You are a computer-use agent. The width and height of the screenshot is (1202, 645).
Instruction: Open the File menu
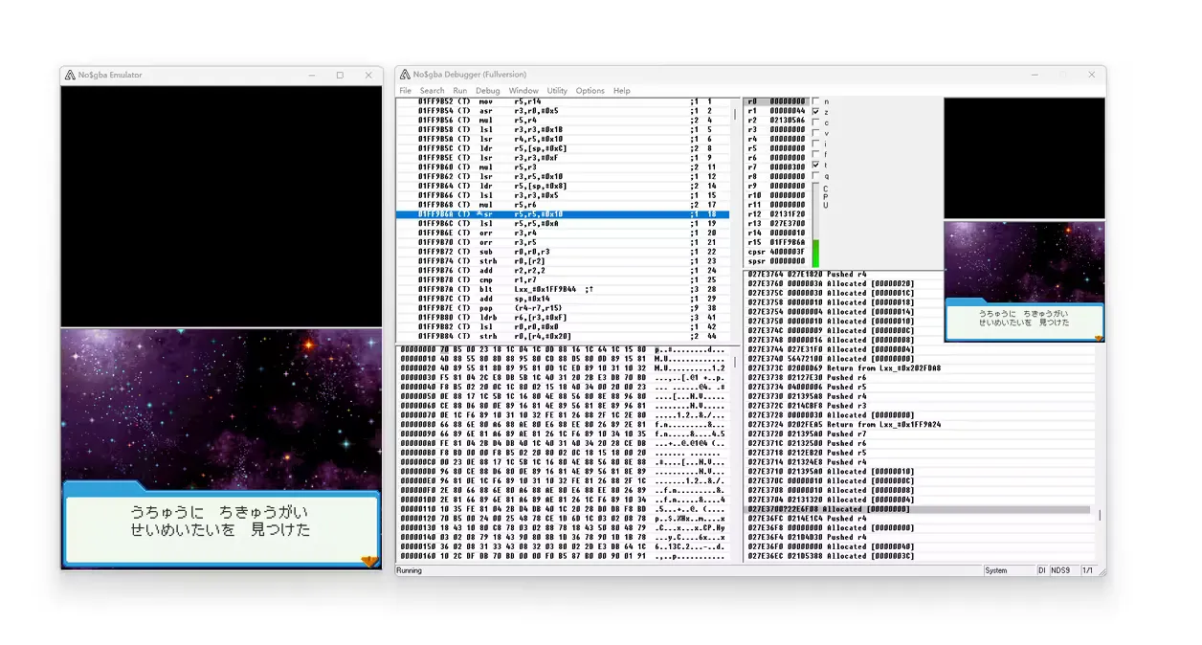pyautogui.click(x=405, y=91)
